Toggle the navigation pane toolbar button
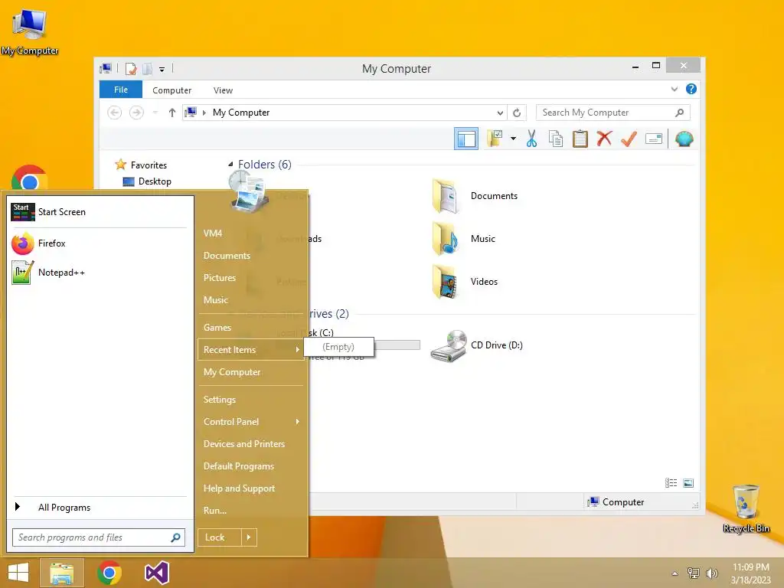Screen dimensions: 784x588 coord(466,139)
